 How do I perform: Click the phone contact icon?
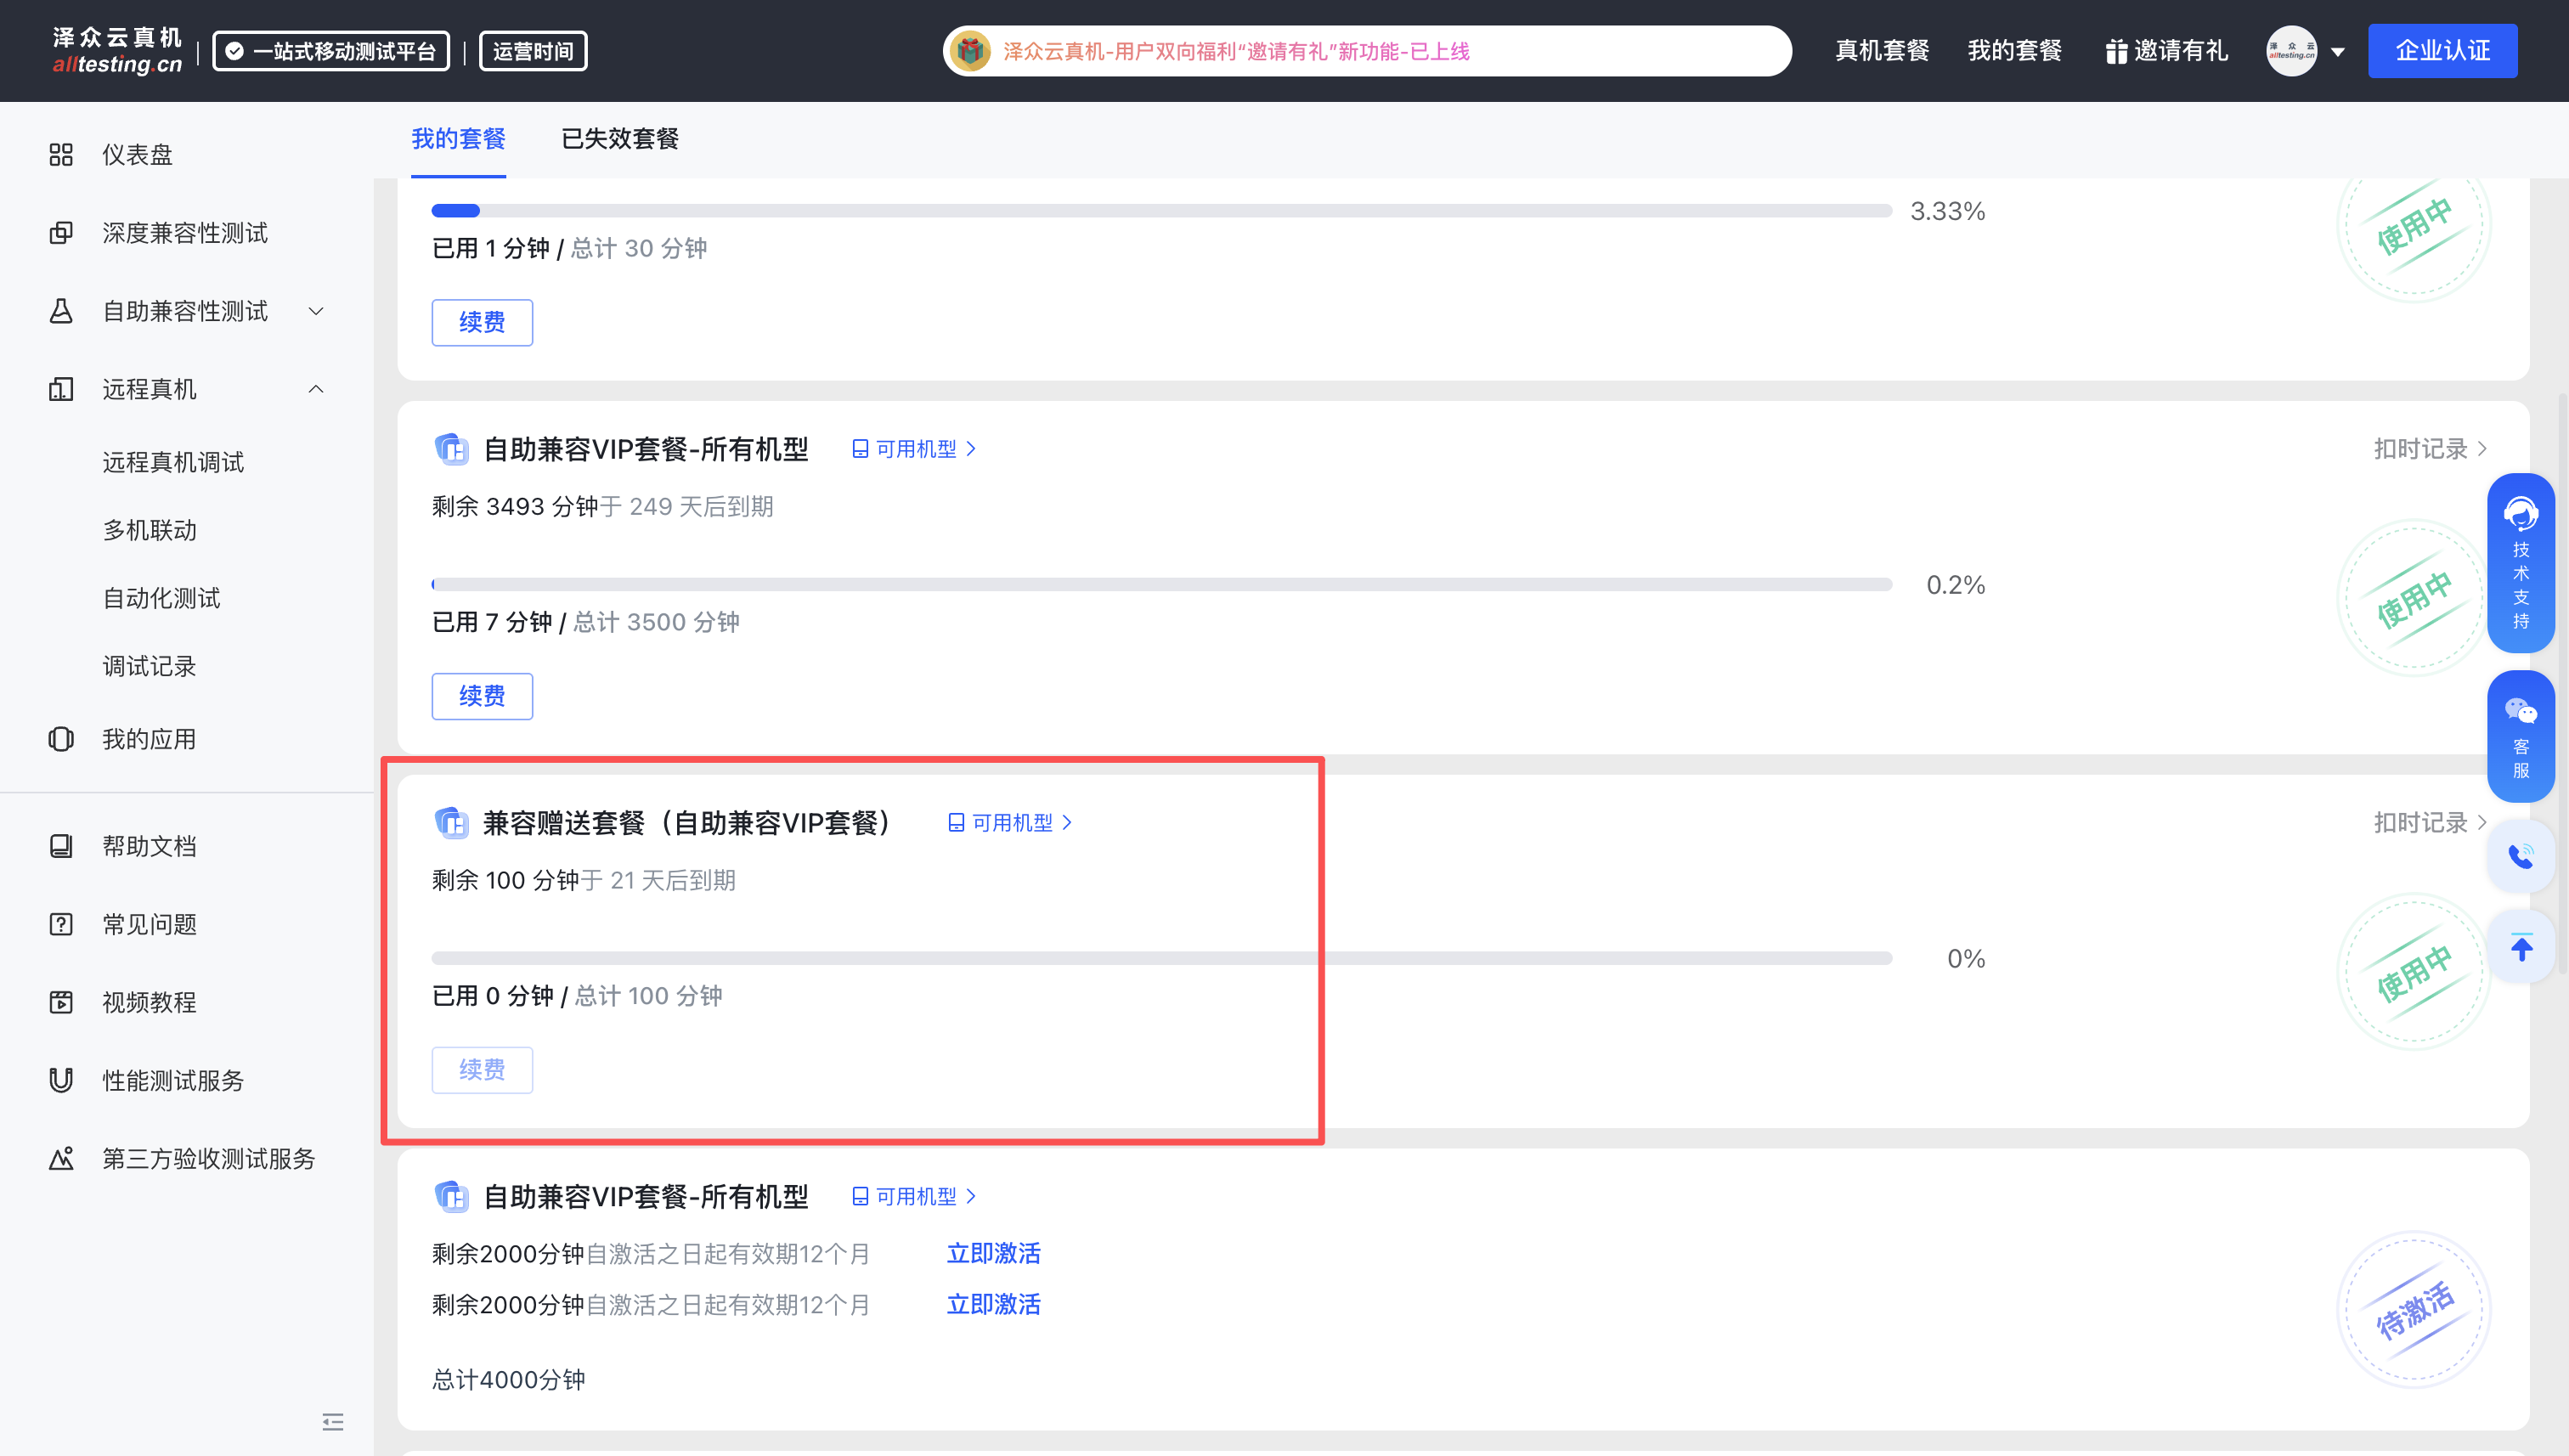click(2520, 856)
